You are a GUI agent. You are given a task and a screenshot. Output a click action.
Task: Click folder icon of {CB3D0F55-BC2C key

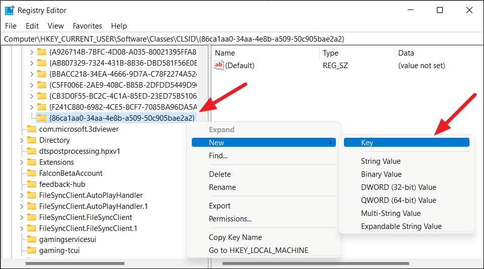point(42,96)
